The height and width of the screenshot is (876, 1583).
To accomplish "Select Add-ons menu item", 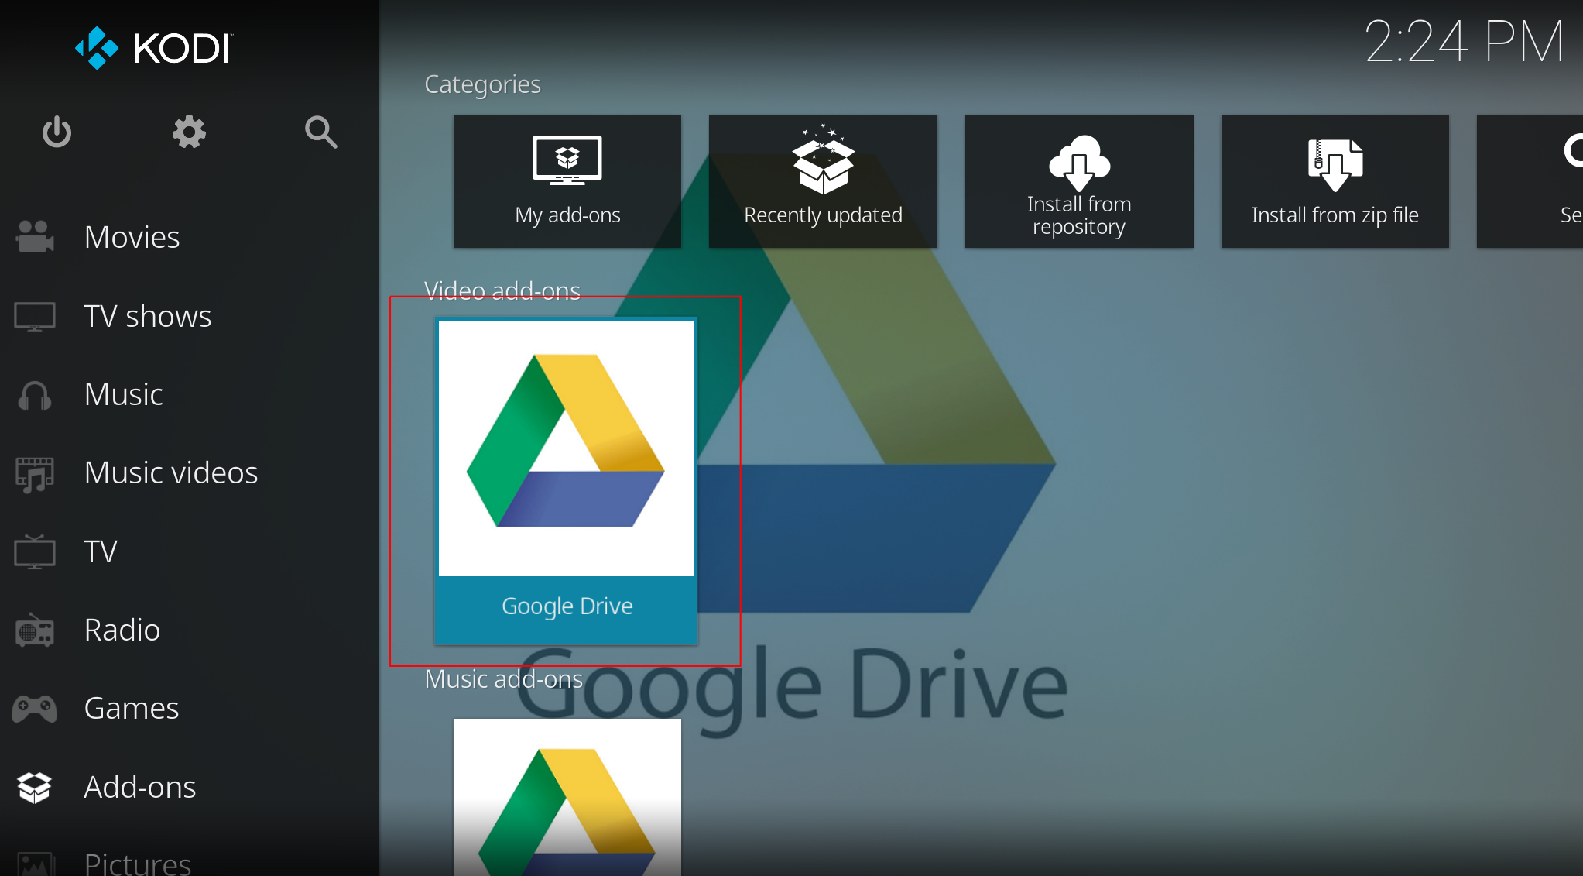I will pos(139,787).
